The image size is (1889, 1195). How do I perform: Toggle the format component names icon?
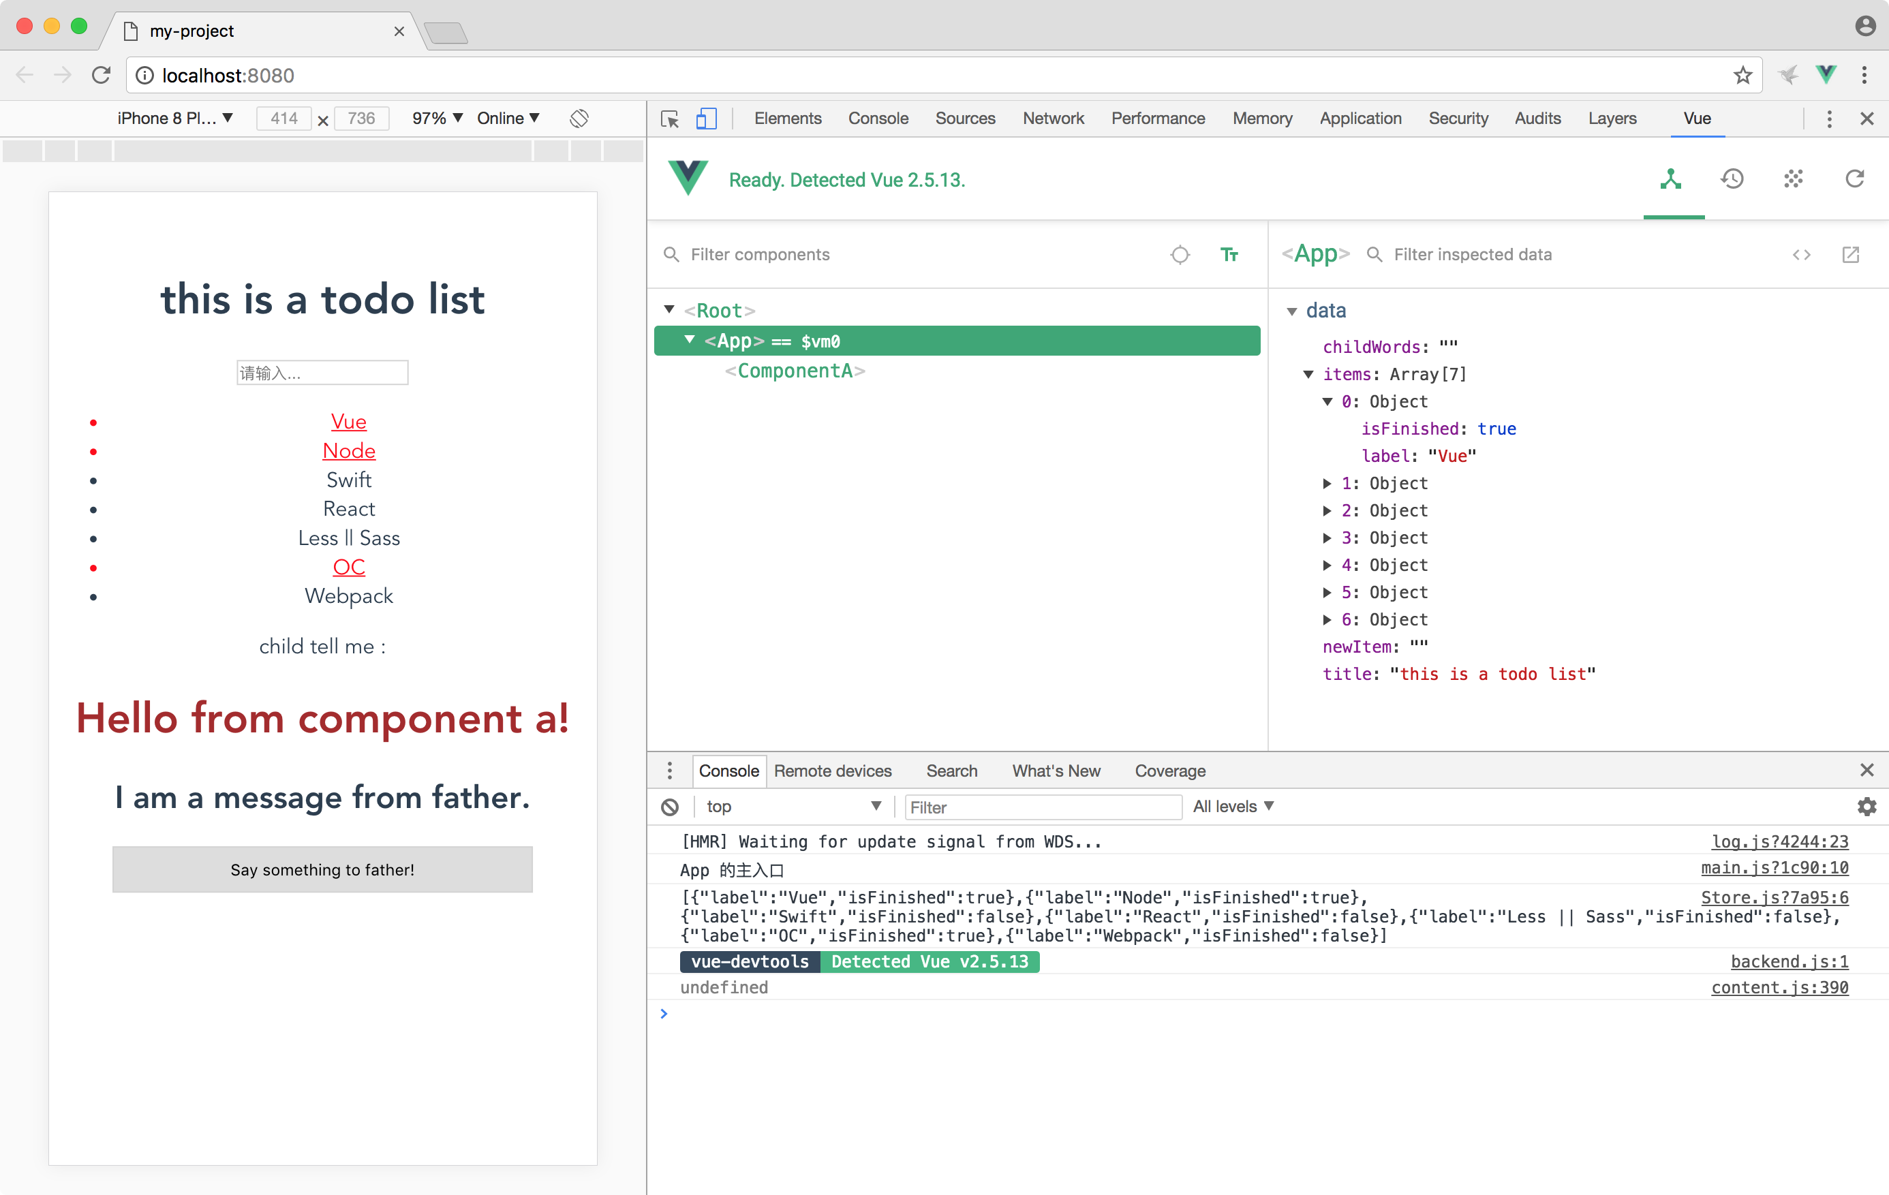(1229, 255)
